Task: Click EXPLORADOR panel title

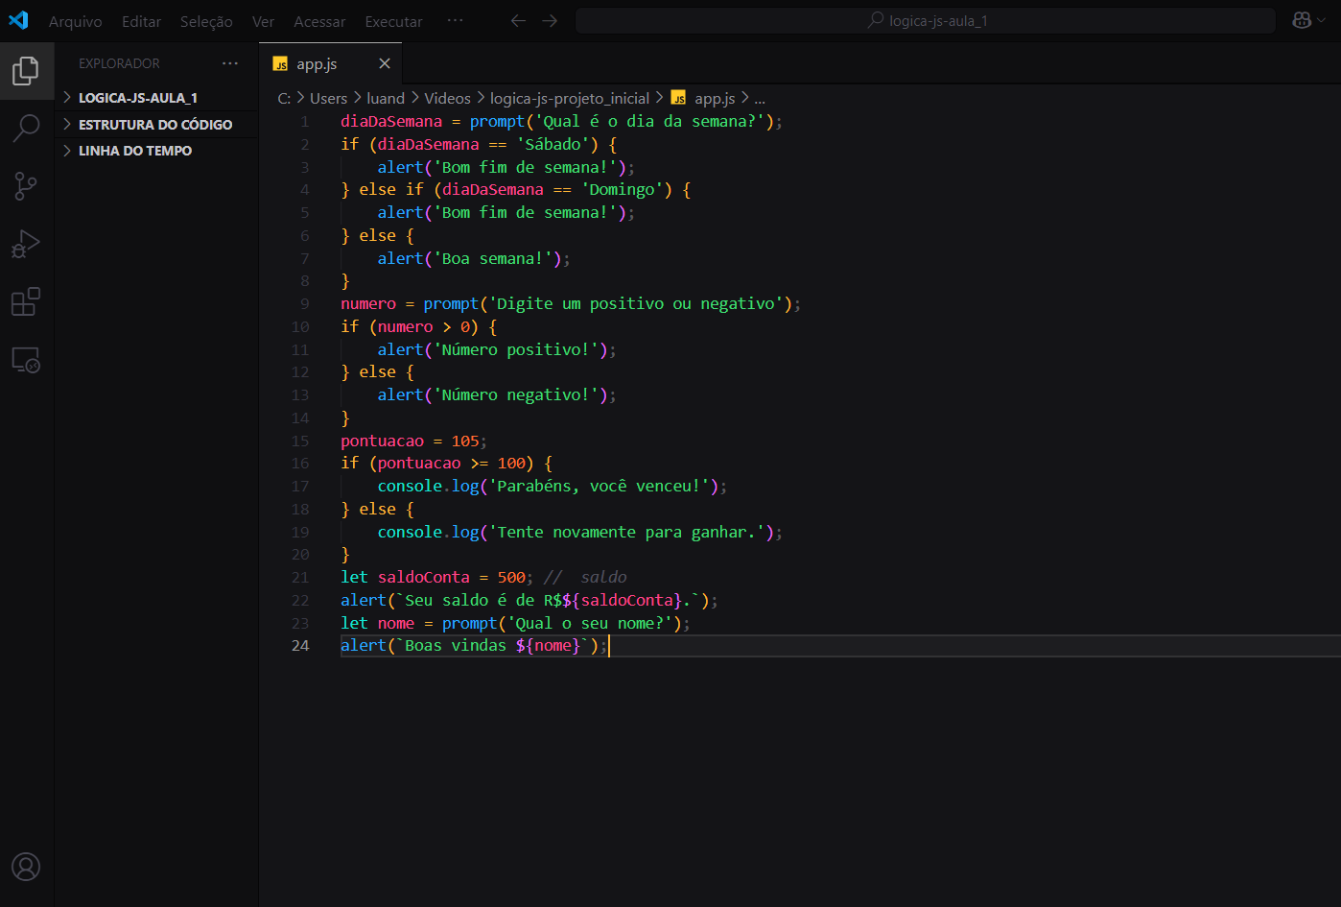Action: coord(119,63)
